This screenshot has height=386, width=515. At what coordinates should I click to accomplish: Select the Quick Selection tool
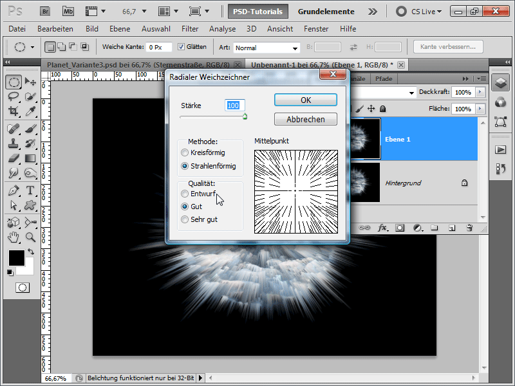pos(30,96)
